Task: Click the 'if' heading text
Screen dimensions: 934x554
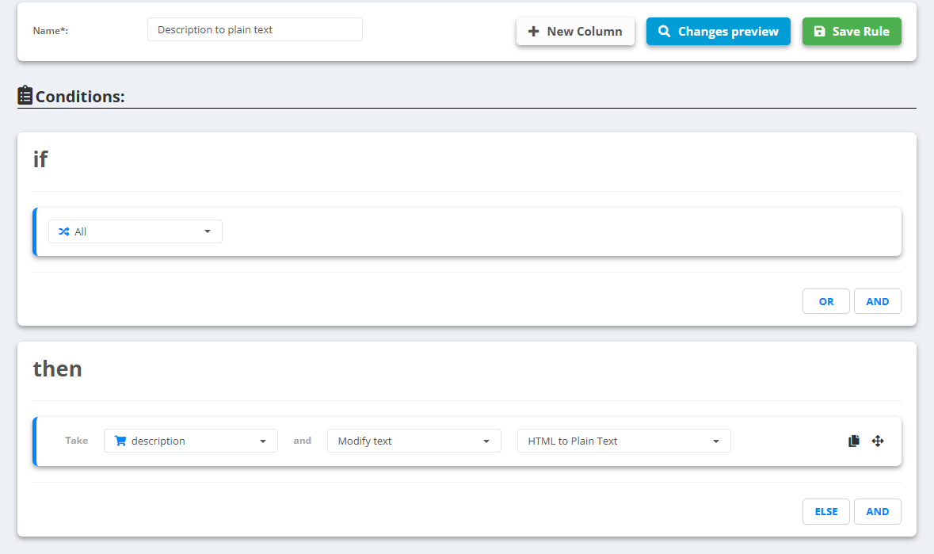Action: pos(40,159)
